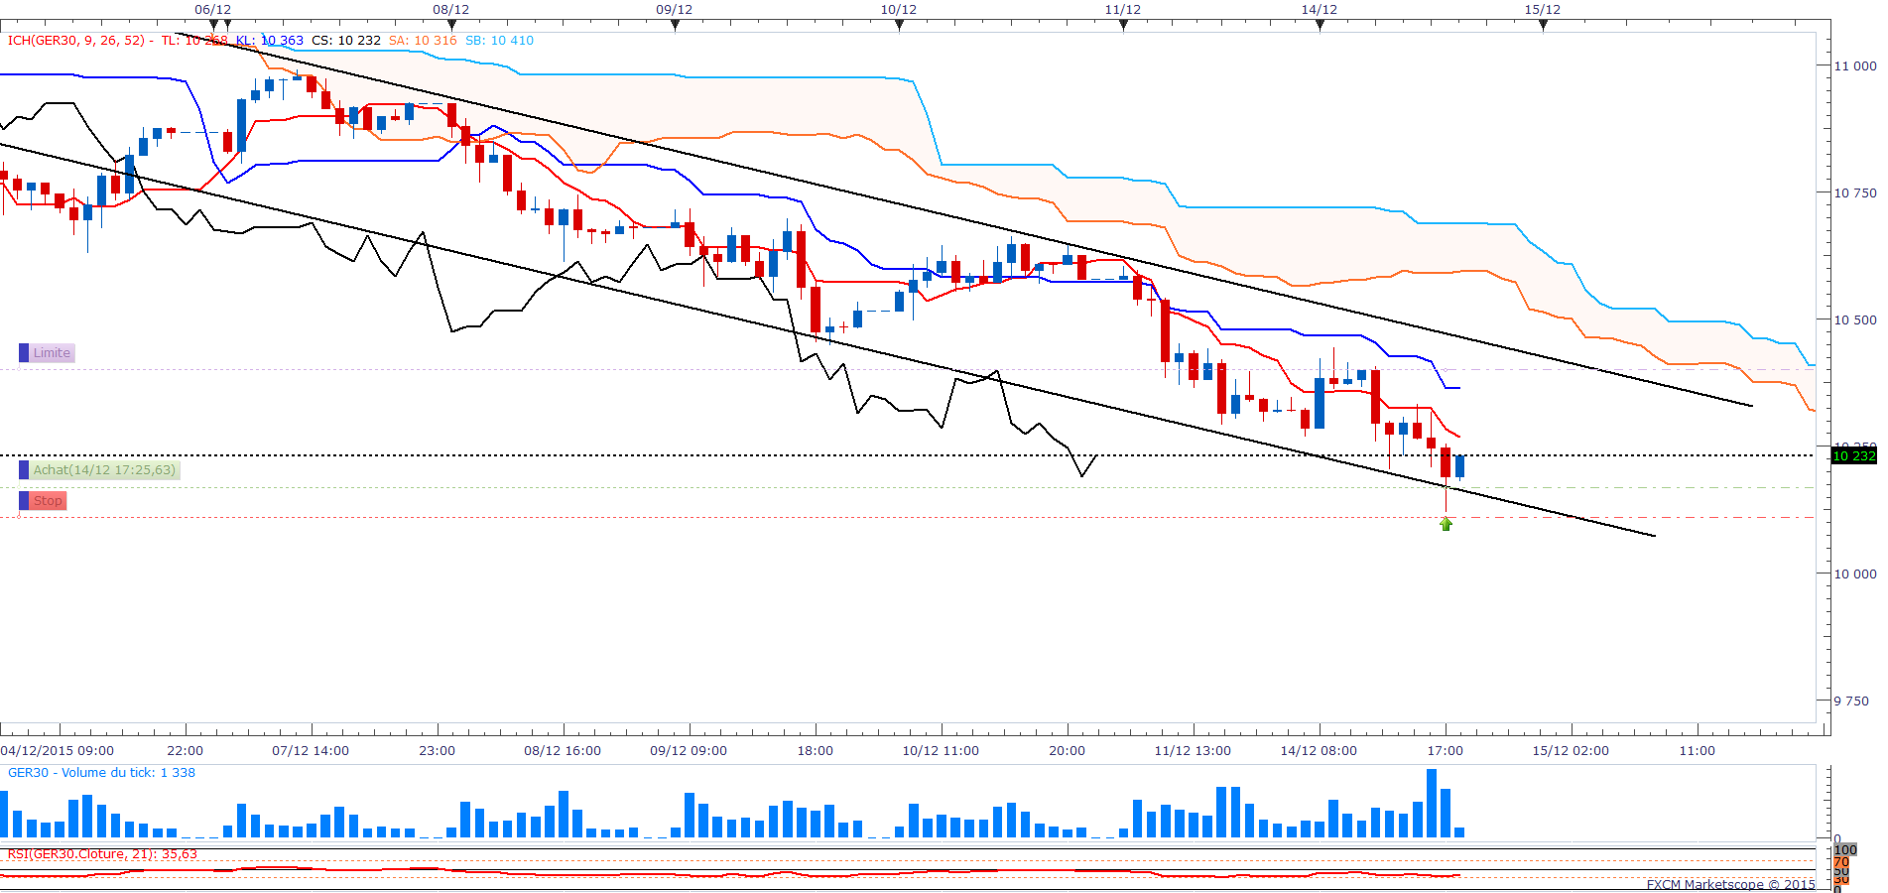Select the Limite order label
The width and height of the screenshot is (1888, 893).
(x=53, y=353)
